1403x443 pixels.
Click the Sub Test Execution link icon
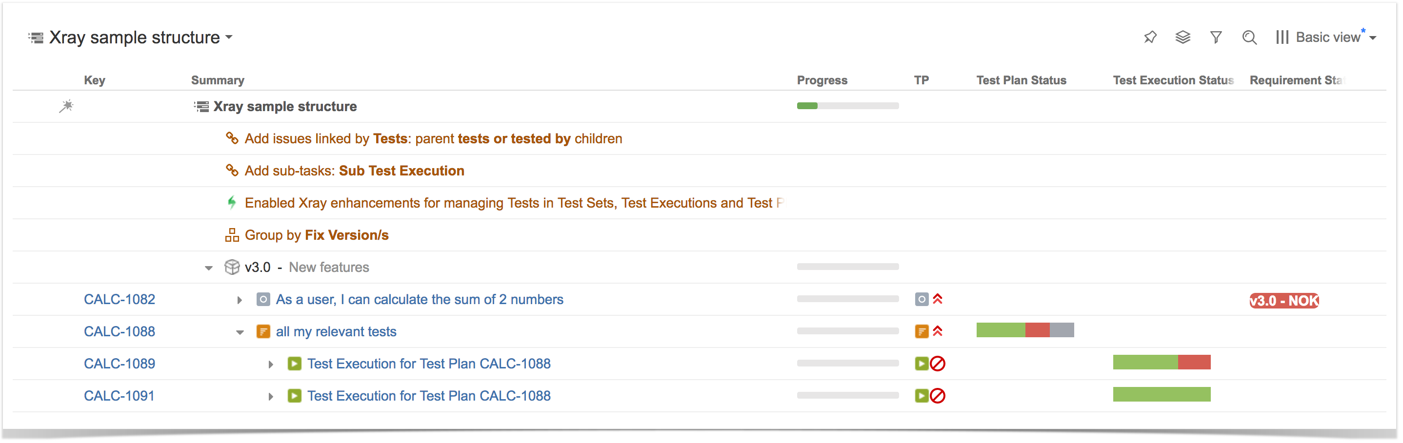[x=232, y=171]
